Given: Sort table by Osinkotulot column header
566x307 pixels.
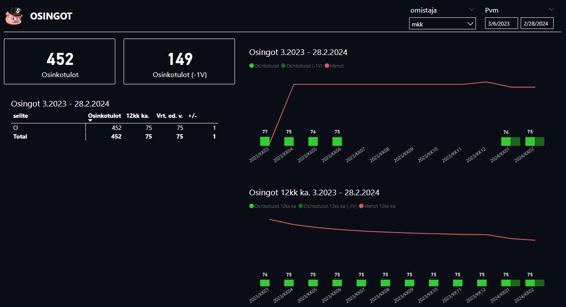Looking at the screenshot, I should pos(104,116).
